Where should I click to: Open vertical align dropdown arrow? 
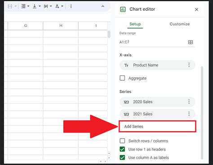pos(40,6)
